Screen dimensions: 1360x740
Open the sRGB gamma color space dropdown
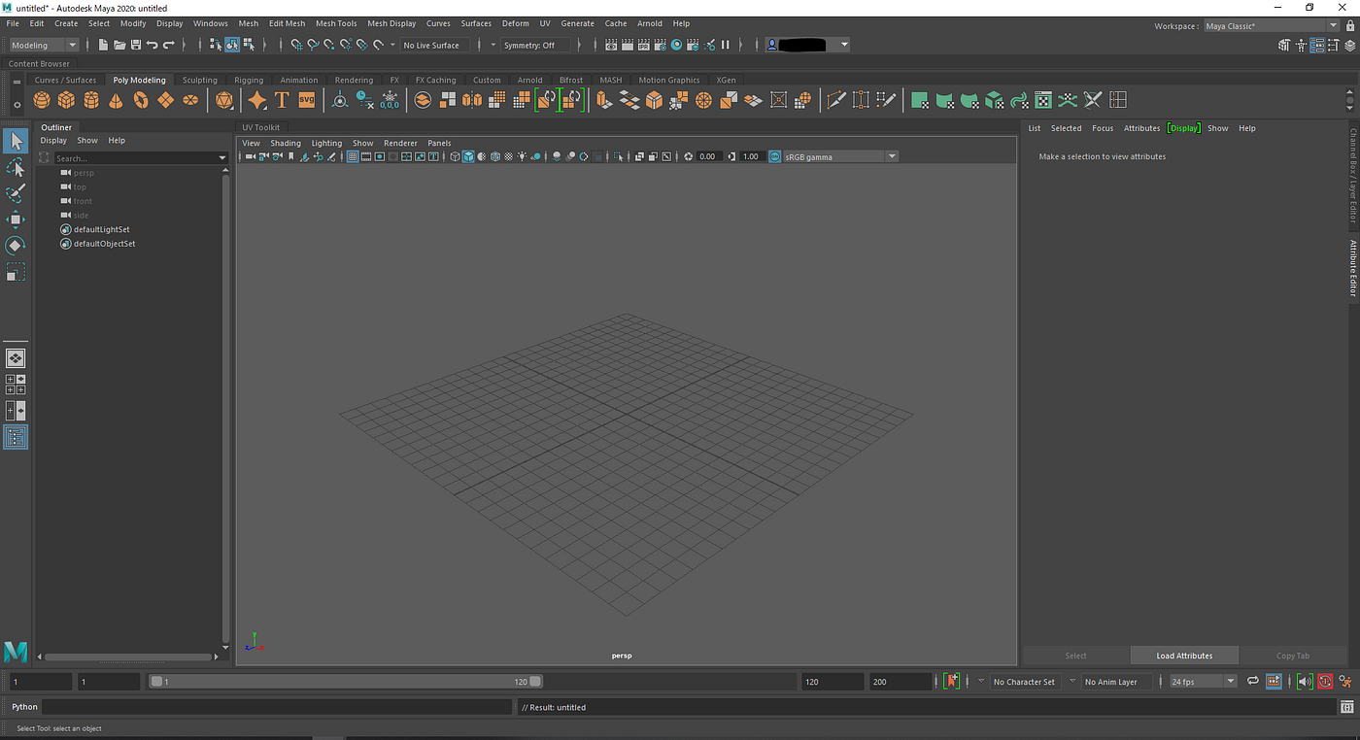pyautogui.click(x=891, y=156)
